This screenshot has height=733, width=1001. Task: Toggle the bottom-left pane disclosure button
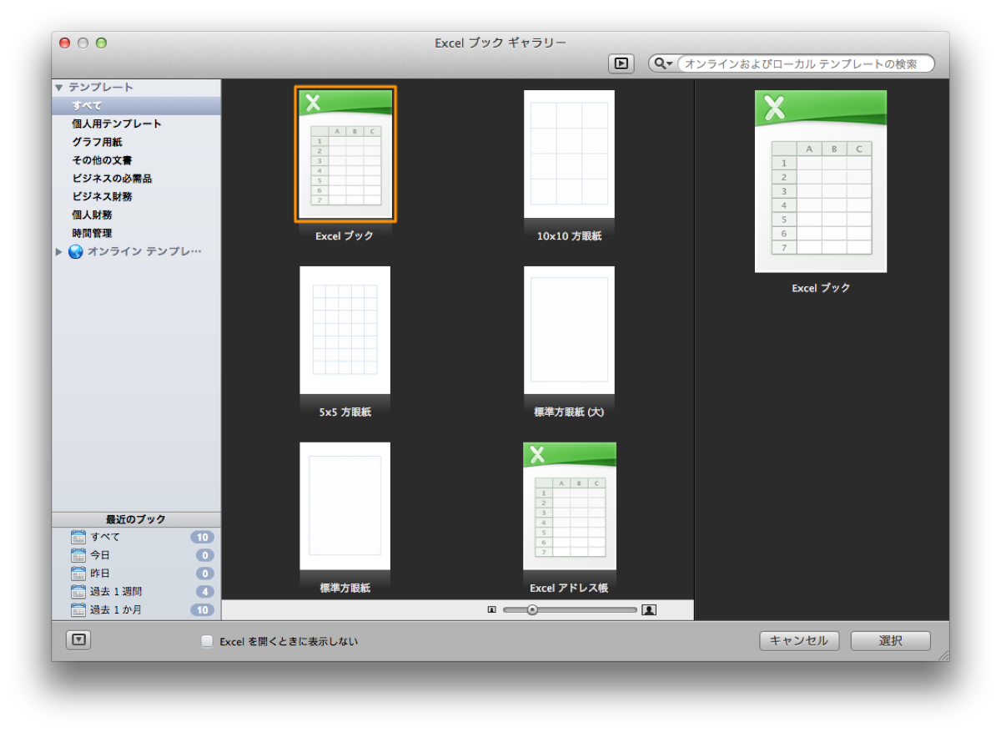tap(78, 640)
